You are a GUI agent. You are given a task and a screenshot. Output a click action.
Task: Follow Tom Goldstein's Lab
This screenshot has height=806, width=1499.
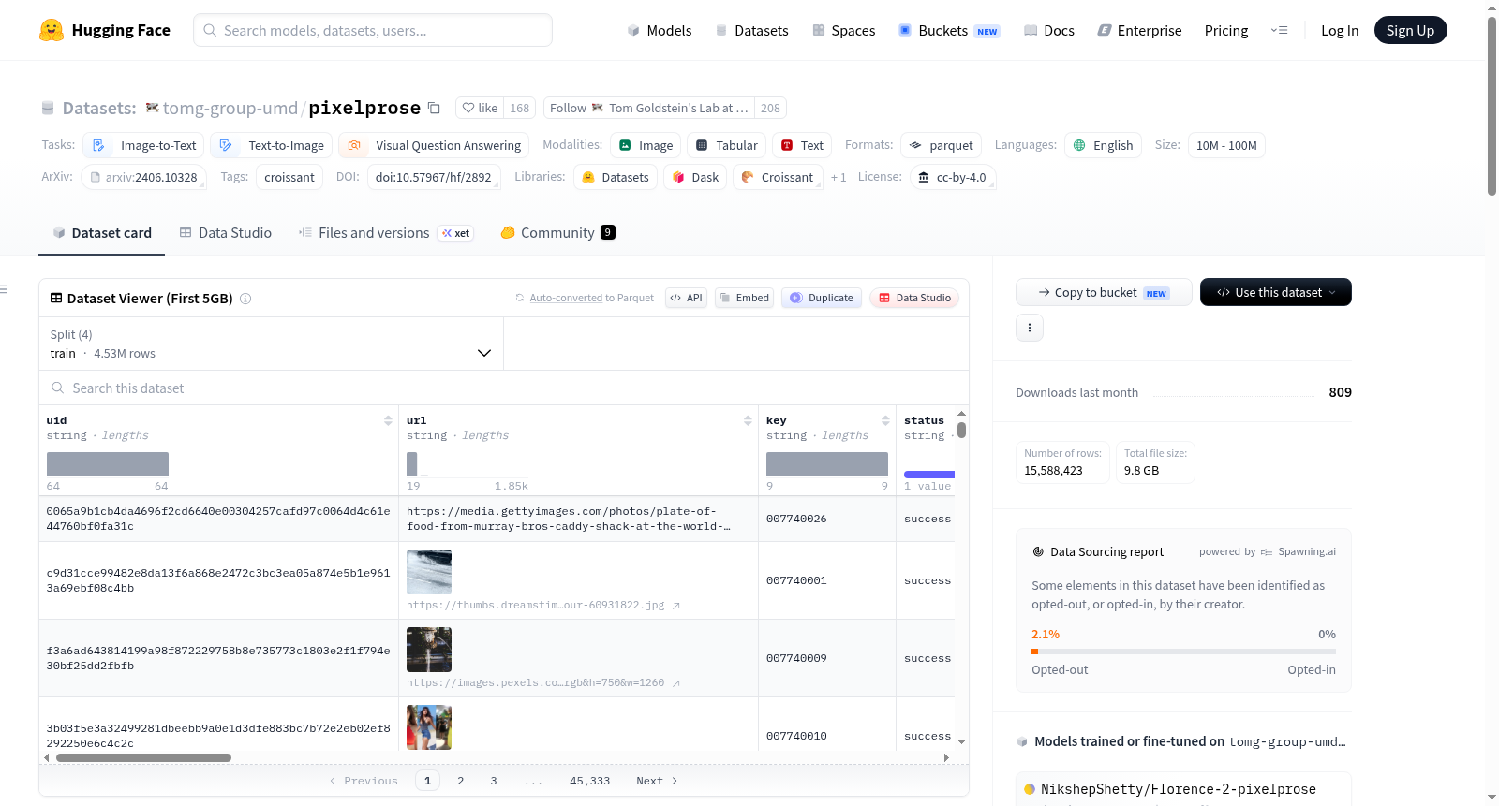649,108
